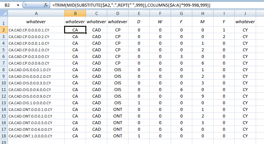Click the Select All corner button
The height and width of the screenshot is (144, 264).
[x=4, y=13]
